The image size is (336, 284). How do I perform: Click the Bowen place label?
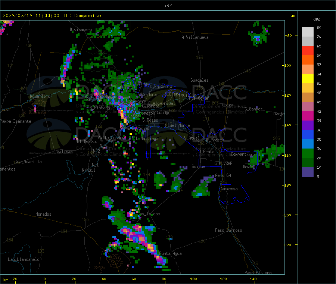tap(249, 166)
